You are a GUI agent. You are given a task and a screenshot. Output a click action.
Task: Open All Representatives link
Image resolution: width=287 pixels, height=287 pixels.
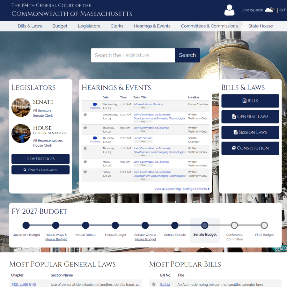click(x=48, y=140)
